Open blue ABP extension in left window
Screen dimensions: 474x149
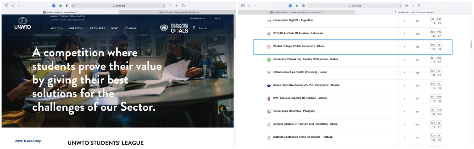54,6
